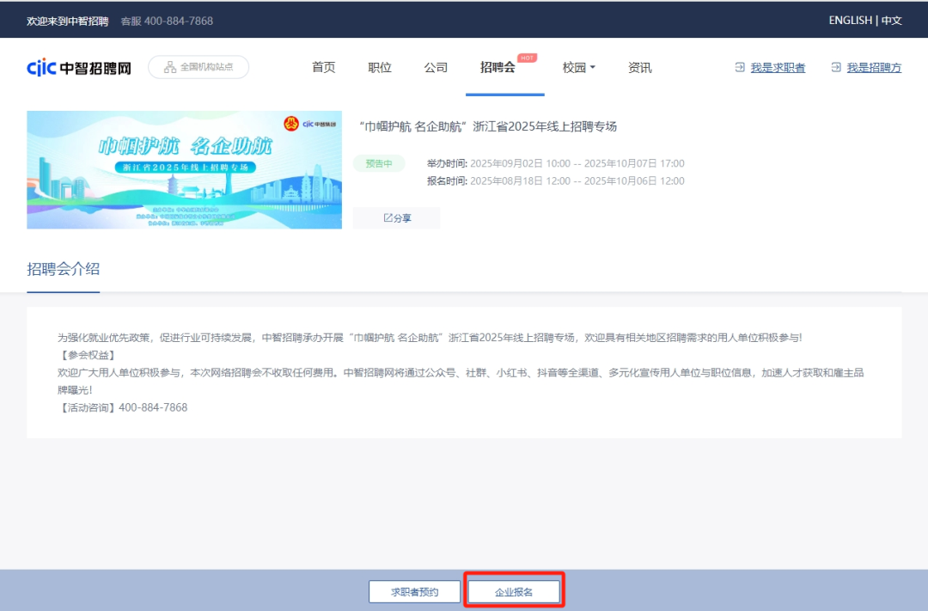Switch to the 招聘会介绍 tab
This screenshot has width=928, height=611.
pos(63,269)
